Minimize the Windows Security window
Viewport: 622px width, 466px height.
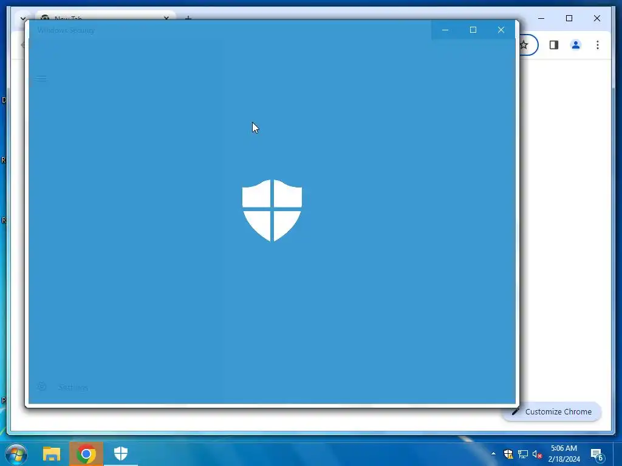[445, 30]
